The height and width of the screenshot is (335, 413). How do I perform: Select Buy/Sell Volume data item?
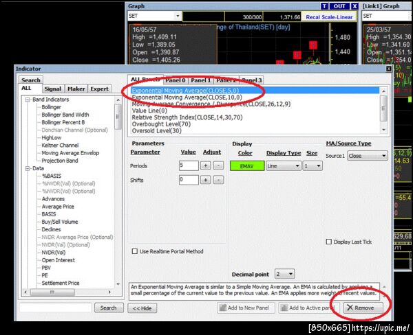click(59, 222)
